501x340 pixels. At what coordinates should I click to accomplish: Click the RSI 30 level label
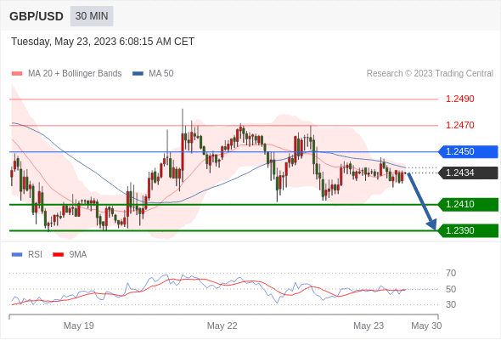pyautogui.click(x=451, y=304)
